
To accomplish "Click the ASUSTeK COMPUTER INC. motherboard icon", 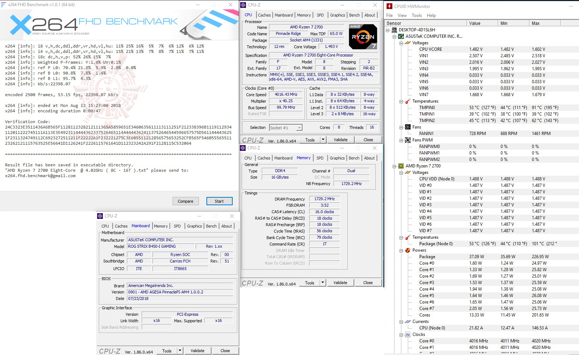I will click(401, 36).
